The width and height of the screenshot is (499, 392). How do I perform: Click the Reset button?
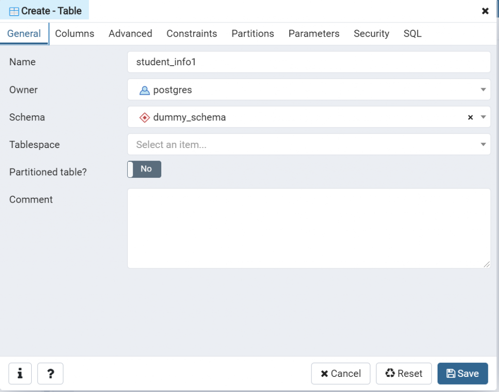(x=403, y=373)
